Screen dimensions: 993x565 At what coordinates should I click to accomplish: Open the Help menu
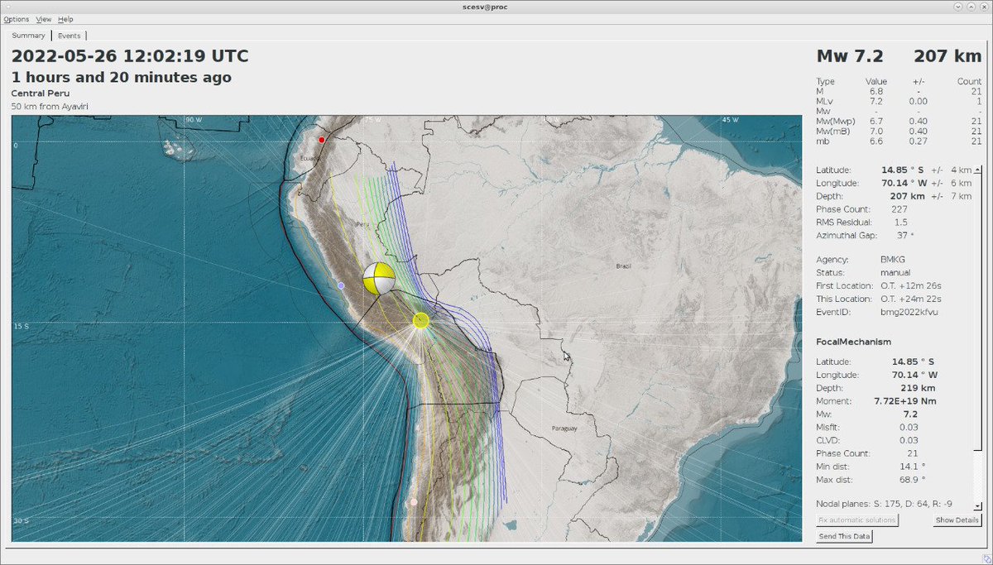point(65,19)
